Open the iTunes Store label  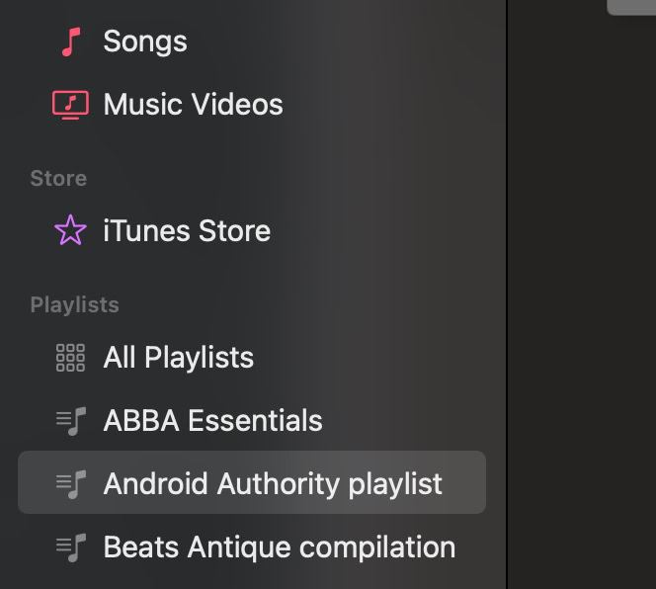point(187,231)
